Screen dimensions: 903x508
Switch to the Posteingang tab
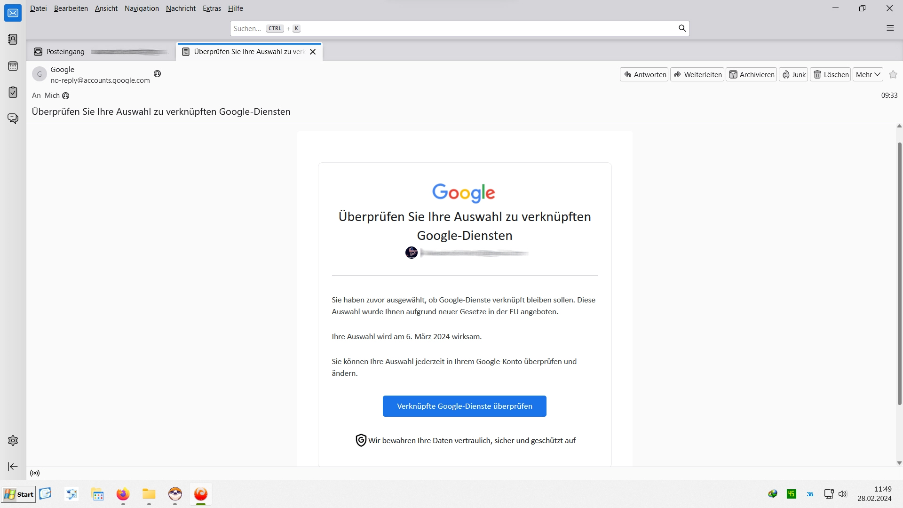tap(101, 52)
